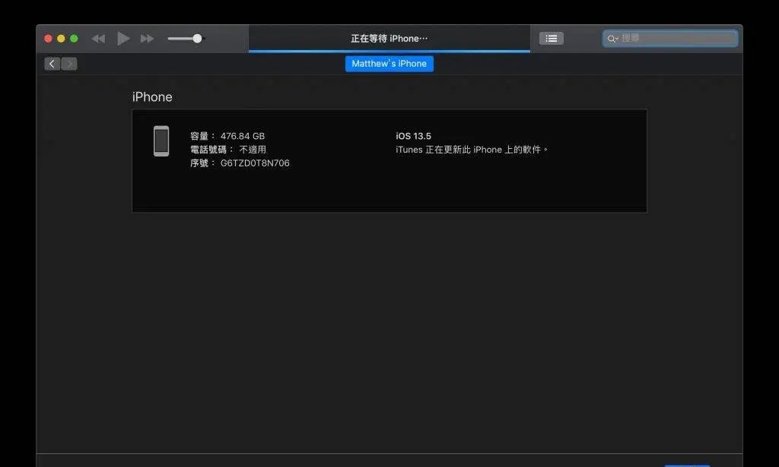
Task: Open the Up Next queue list icon
Action: (x=551, y=38)
